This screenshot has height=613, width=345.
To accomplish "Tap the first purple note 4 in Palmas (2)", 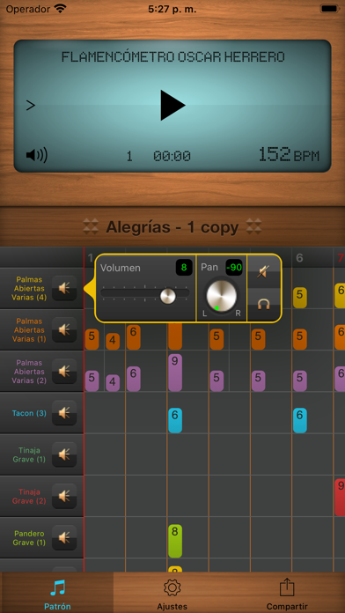I will pos(113,383).
